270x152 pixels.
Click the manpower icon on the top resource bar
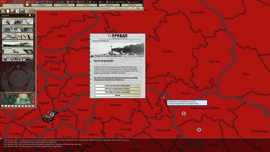[90, 1]
